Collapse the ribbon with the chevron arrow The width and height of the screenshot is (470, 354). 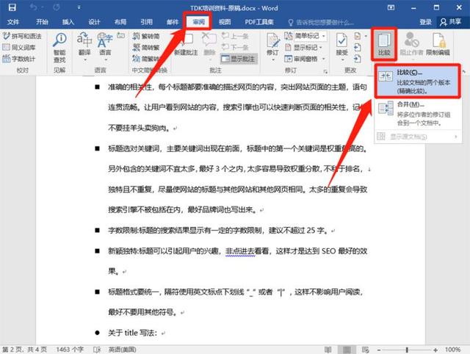(464, 71)
